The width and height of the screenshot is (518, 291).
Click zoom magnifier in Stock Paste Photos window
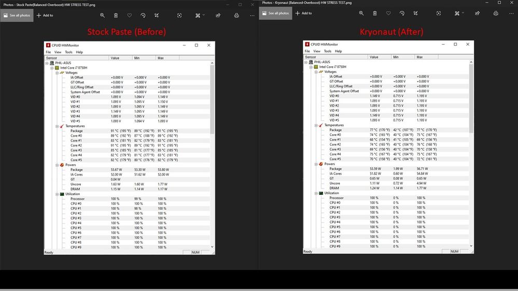click(x=103, y=15)
